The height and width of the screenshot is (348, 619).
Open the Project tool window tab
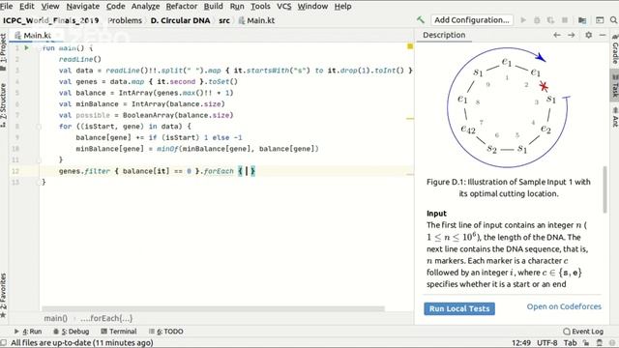pyautogui.click(x=3, y=52)
